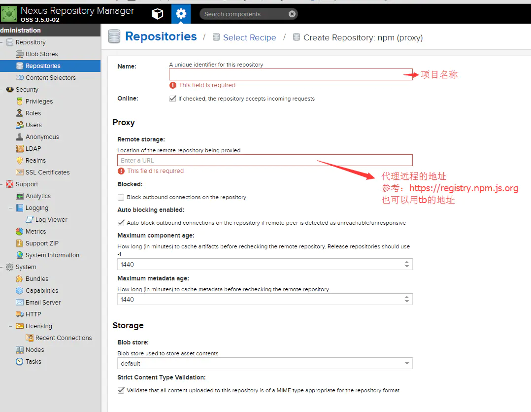
Task: Open the Administration gear icon
Action: pyautogui.click(x=181, y=14)
